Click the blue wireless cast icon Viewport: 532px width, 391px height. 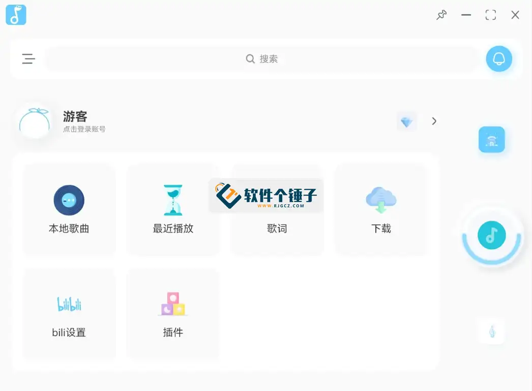click(x=491, y=140)
